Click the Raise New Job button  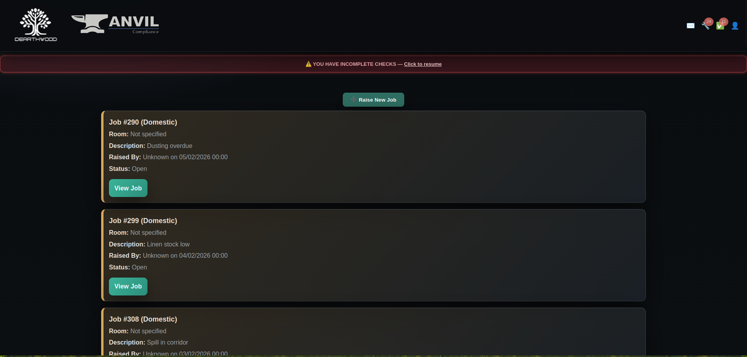[373, 100]
